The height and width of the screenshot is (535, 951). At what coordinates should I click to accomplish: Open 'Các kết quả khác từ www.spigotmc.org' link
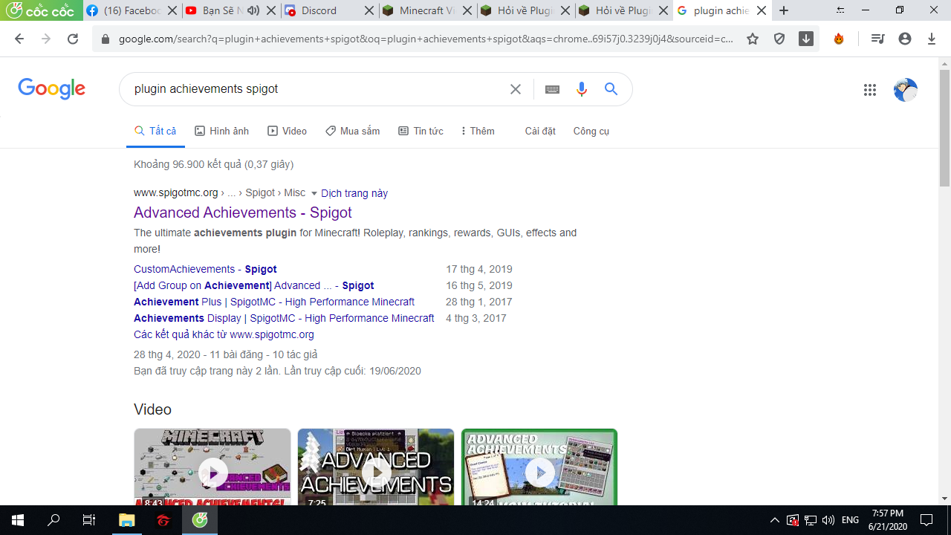[x=224, y=334]
